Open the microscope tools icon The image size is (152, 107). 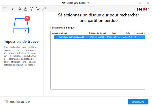(26, 9)
